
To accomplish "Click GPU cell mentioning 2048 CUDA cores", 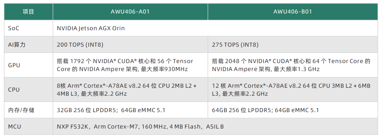I will pyautogui.click(x=292, y=65).
